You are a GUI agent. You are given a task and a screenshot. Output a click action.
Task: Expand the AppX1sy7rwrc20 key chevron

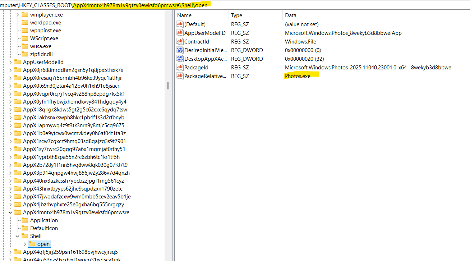(x=10, y=149)
